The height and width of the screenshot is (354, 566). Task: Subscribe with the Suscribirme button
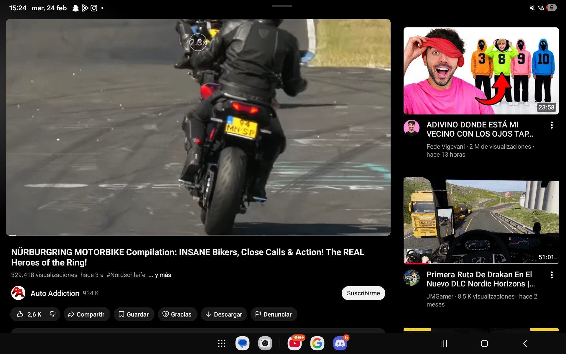[363, 293]
